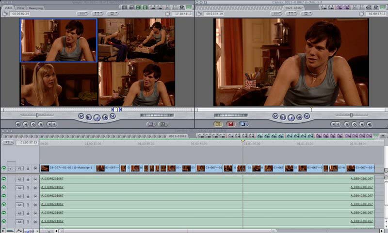The width and height of the screenshot is (388, 233).
Task: Play the clip in the Viewer
Action: pos(97,117)
